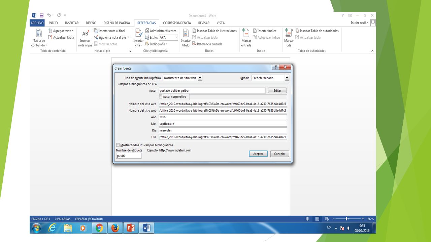431x242 pixels.
Task: Collapse the ribbon with the arrow
Action: 372,51
